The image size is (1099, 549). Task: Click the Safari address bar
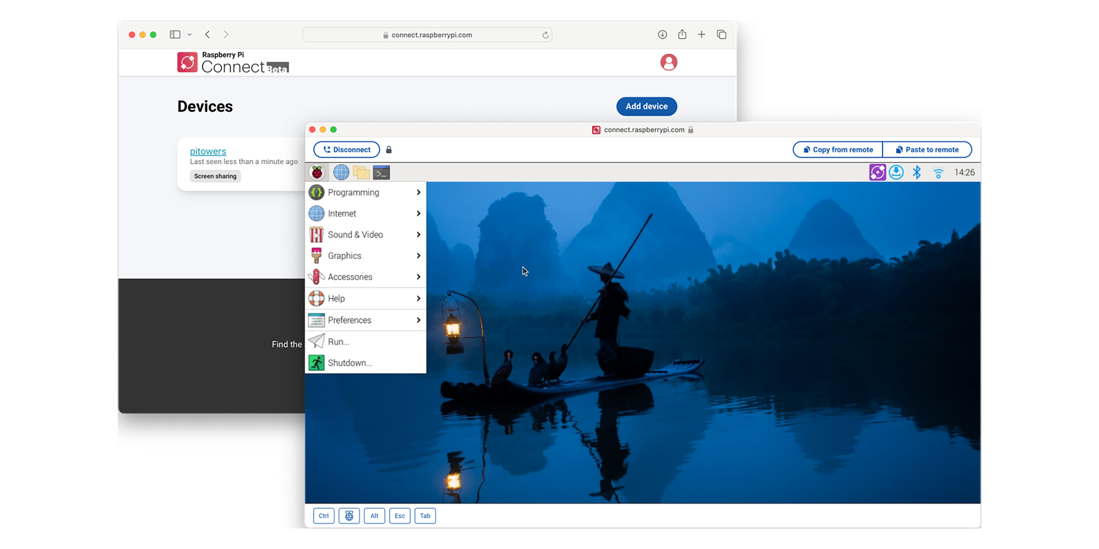427,35
